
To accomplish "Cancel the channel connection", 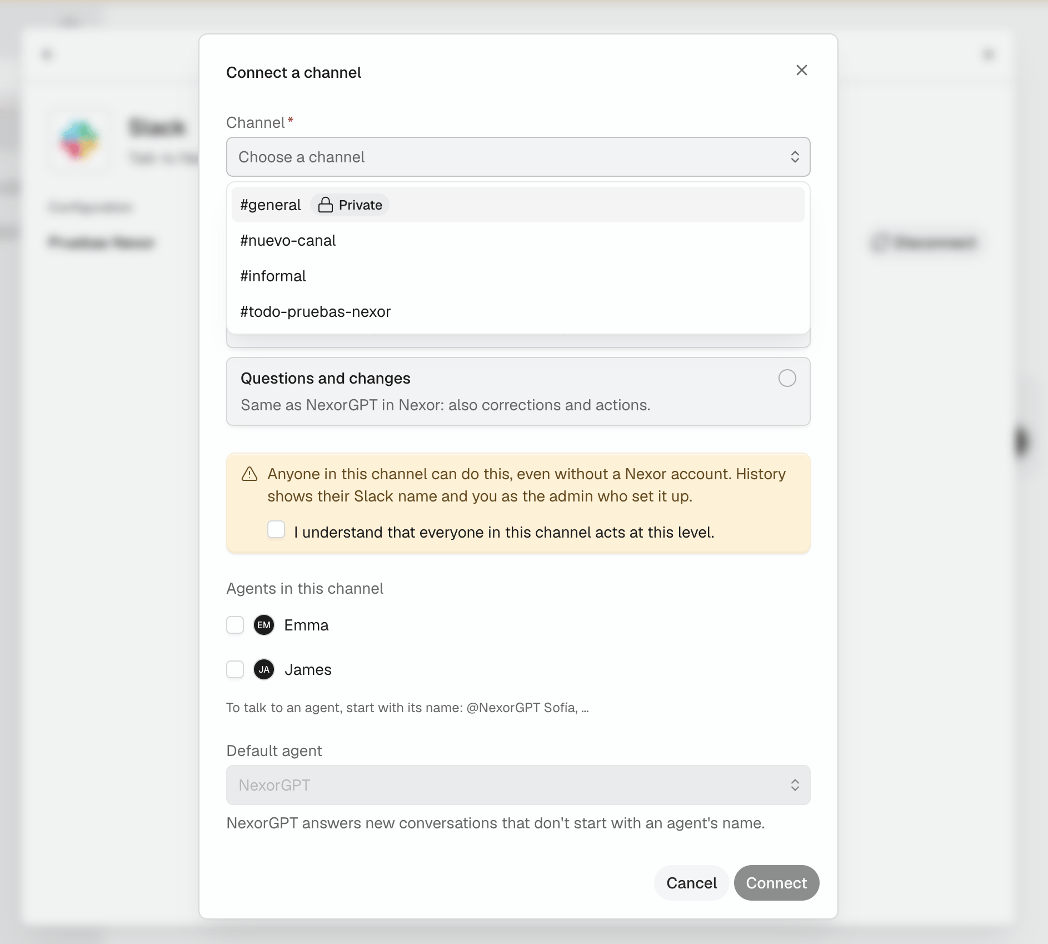I will coord(691,883).
